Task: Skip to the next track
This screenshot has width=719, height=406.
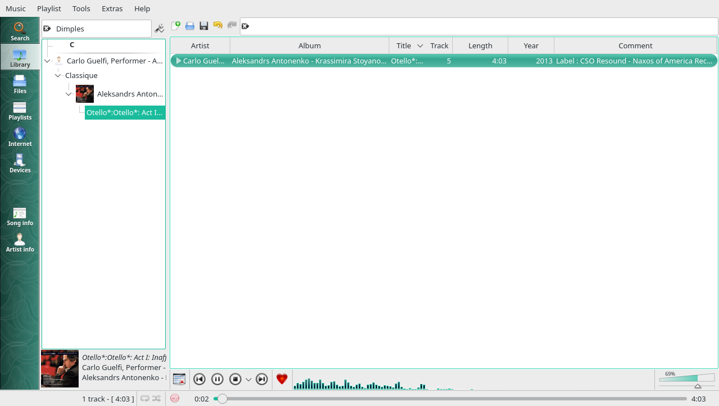Action: (262, 379)
